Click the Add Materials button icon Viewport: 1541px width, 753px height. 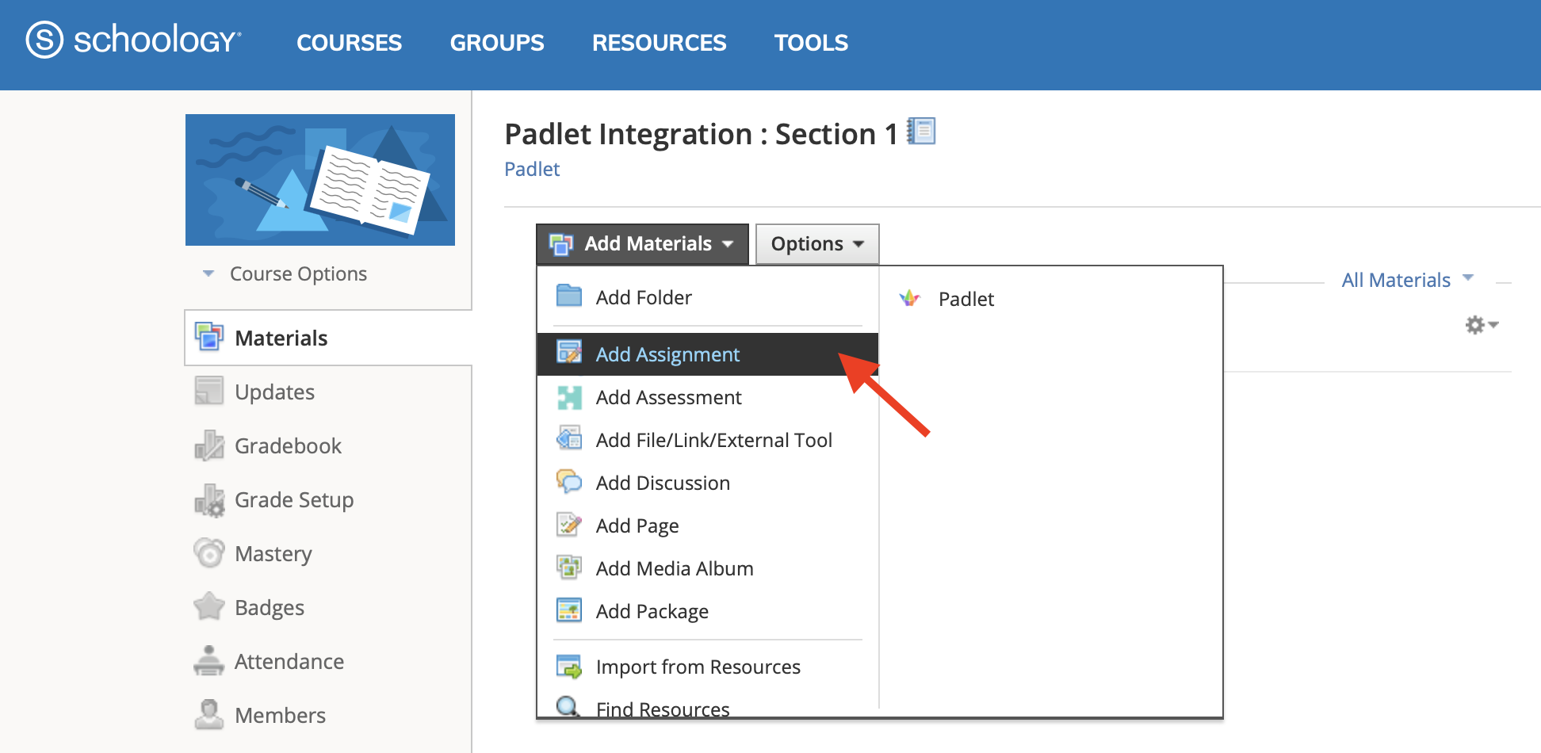click(561, 244)
